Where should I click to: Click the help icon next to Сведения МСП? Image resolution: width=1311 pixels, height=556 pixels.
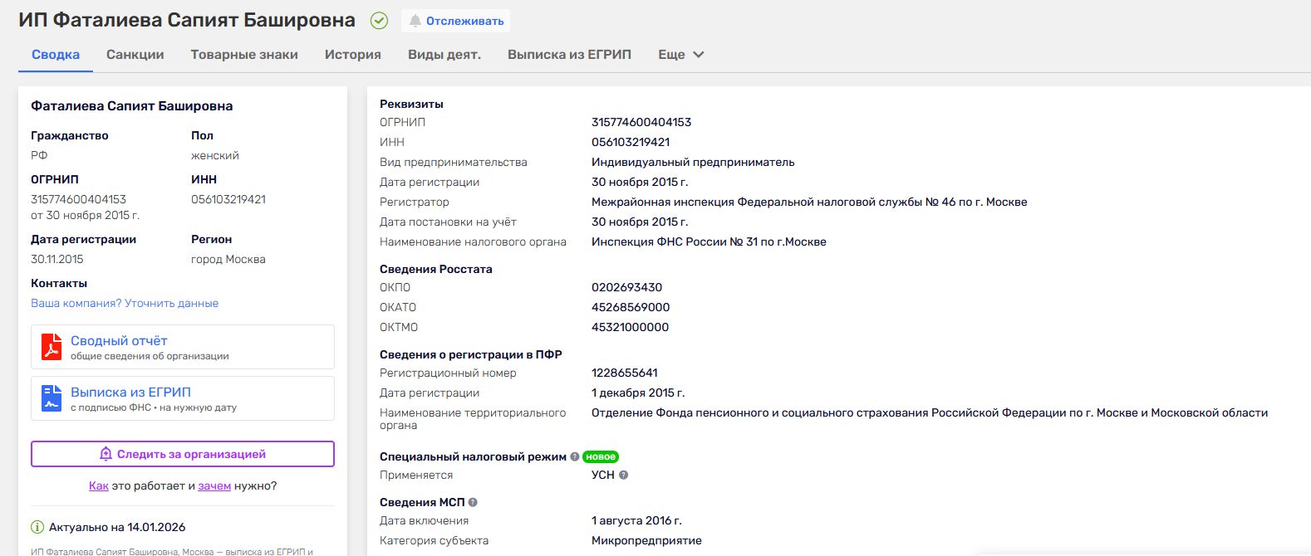point(473,502)
